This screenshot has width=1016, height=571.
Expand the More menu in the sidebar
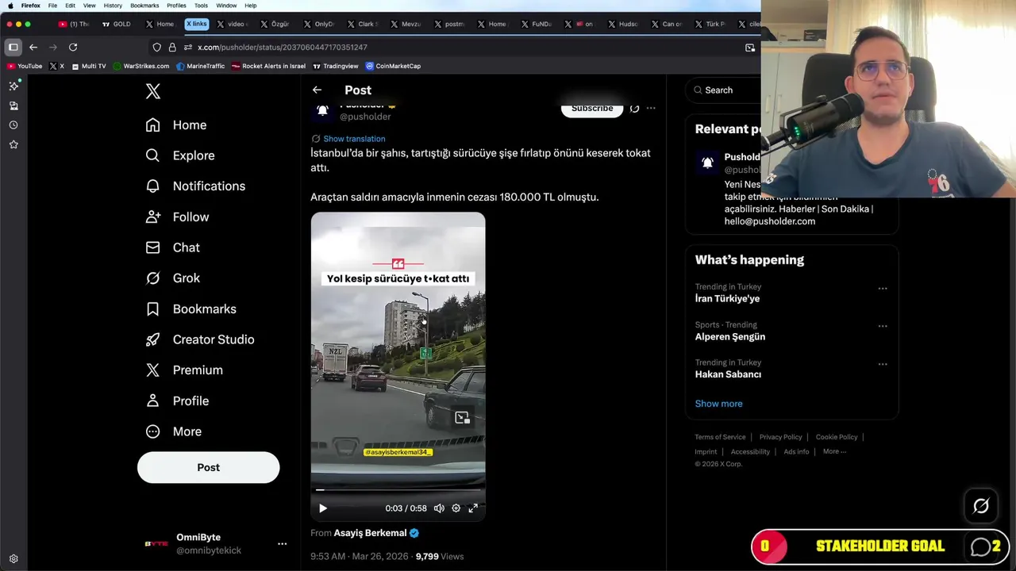(174, 431)
